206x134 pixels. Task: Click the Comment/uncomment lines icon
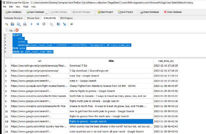[72, 24]
